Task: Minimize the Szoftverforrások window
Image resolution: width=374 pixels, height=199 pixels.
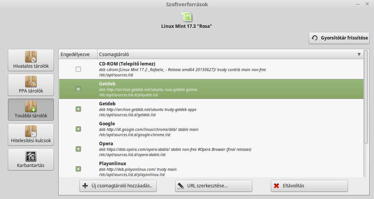Action: pyautogui.click(x=358, y=4)
